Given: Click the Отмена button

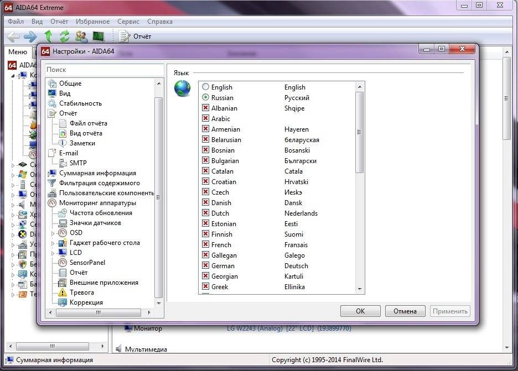Looking at the screenshot, I should click(405, 311).
